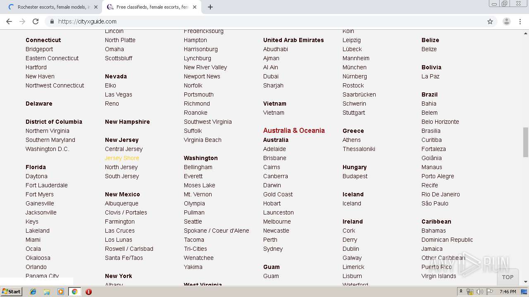Click the taskbar clock showing 7:46 PM

point(508,292)
